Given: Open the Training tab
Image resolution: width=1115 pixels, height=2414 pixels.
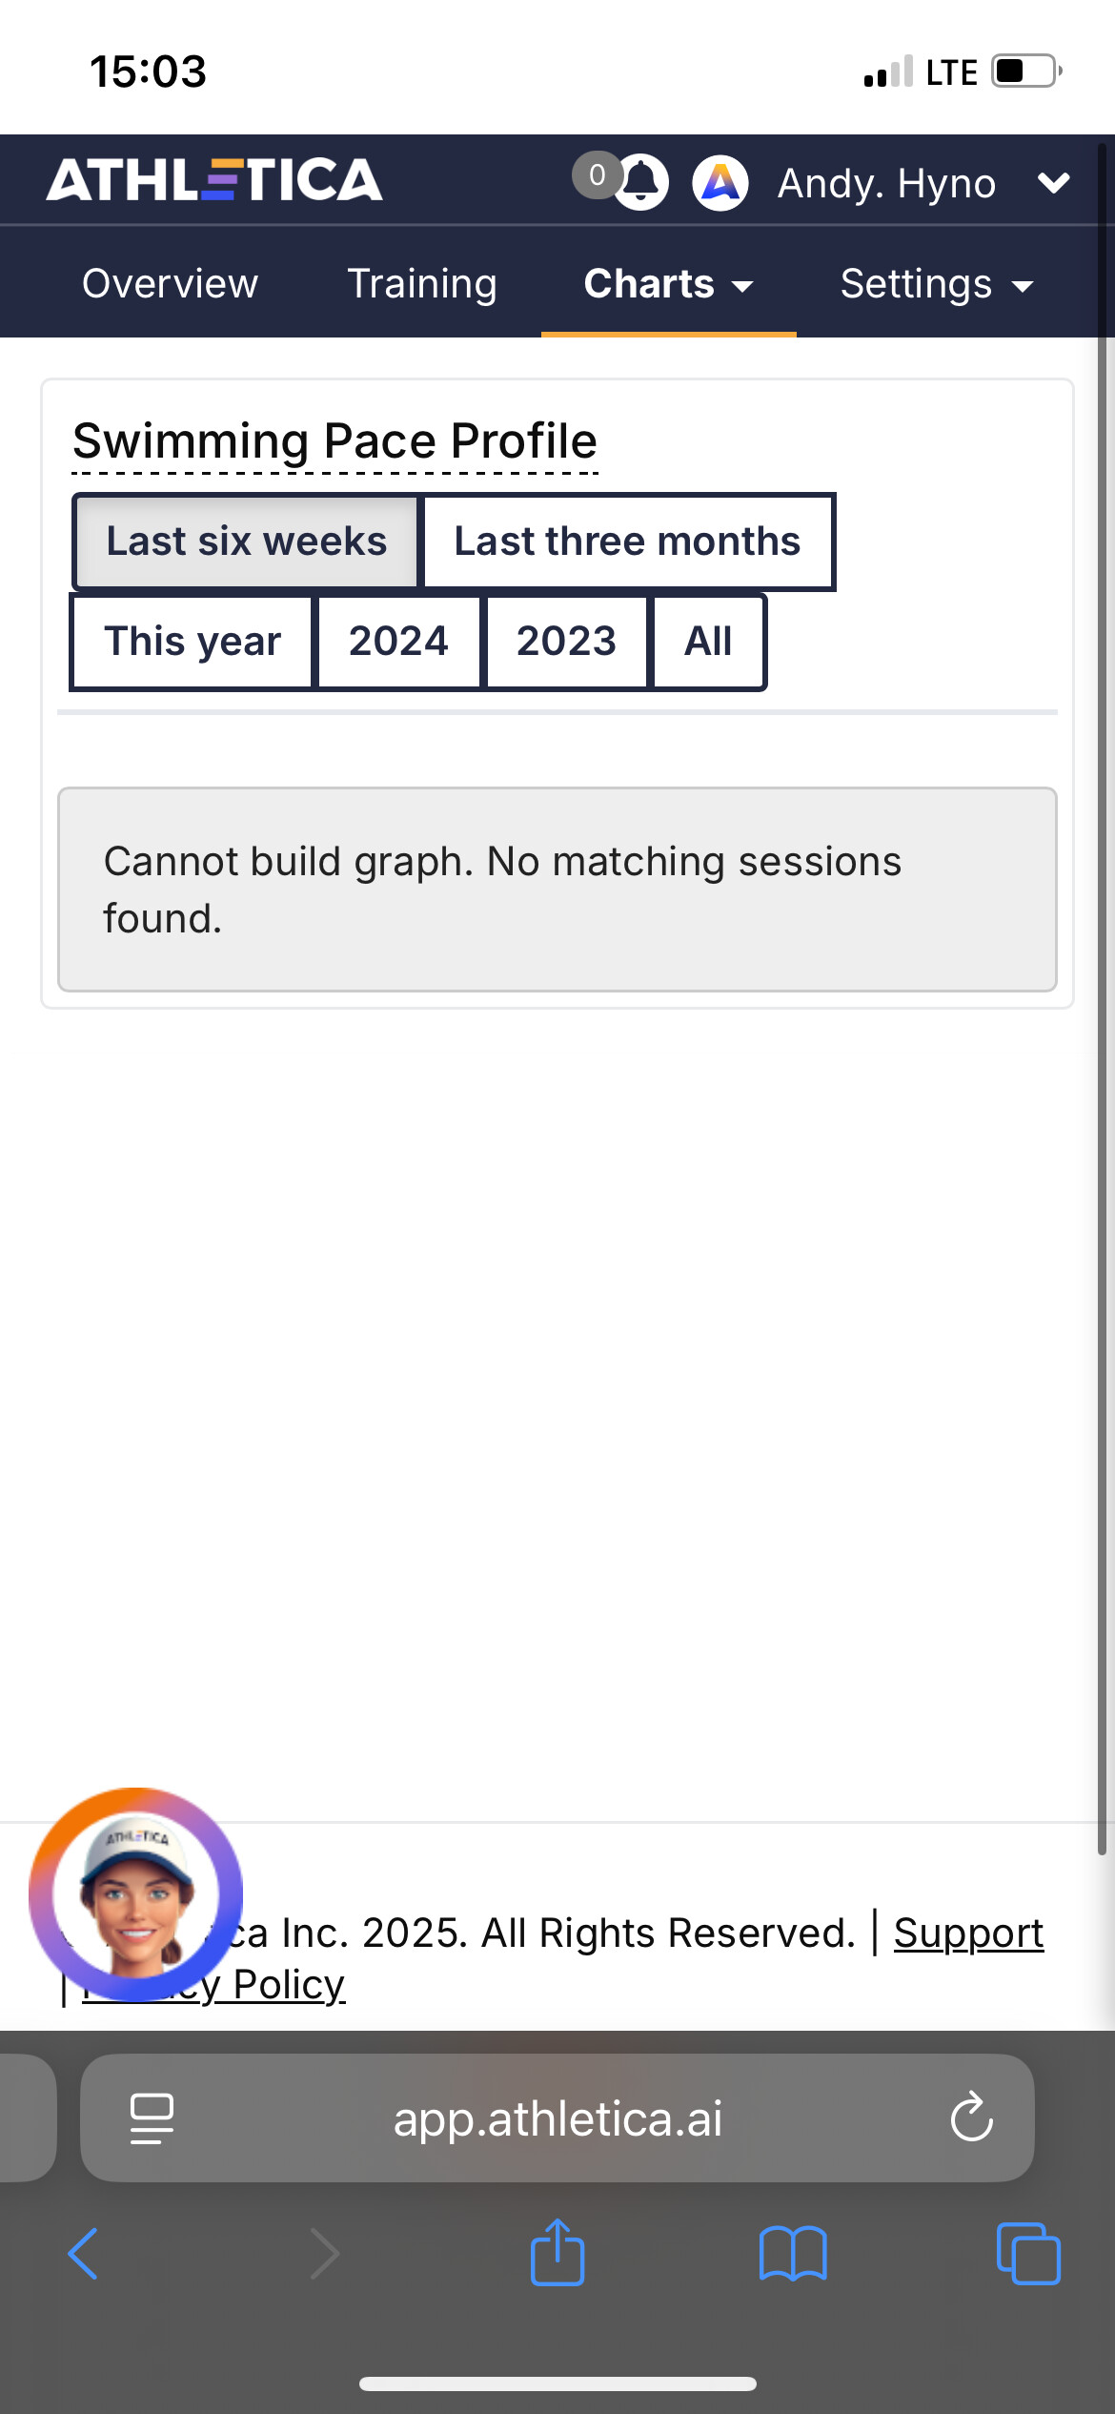Looking at the screenshot, I should pyautogui.click(x=421, y=284).
